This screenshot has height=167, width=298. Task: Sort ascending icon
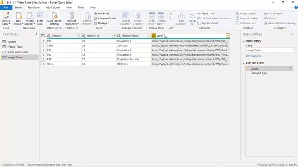coord(171,13)
